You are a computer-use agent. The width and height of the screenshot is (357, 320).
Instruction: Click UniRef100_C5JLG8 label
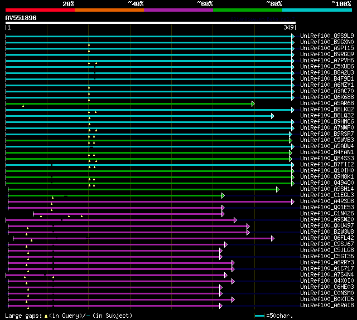327,250
